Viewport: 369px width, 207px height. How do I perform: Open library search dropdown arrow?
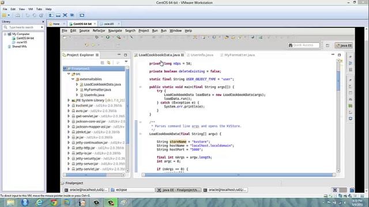point(42,28)
